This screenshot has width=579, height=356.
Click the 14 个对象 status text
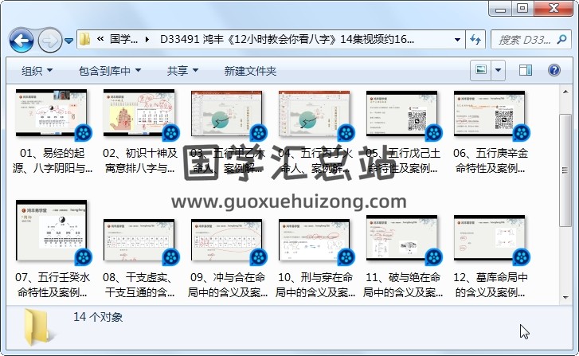(98, 317)
